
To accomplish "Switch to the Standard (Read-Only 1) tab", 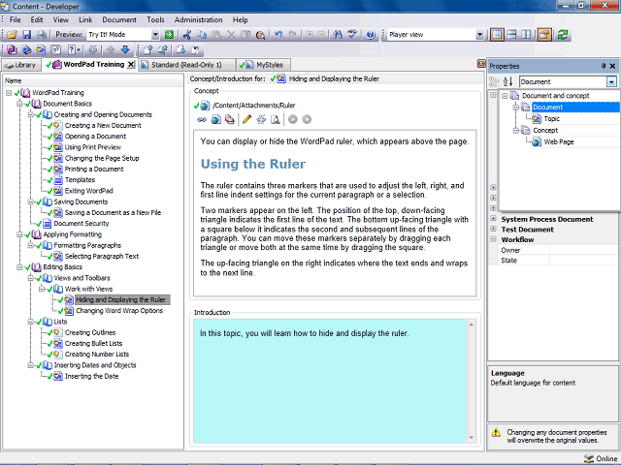I will pos(186,65).
